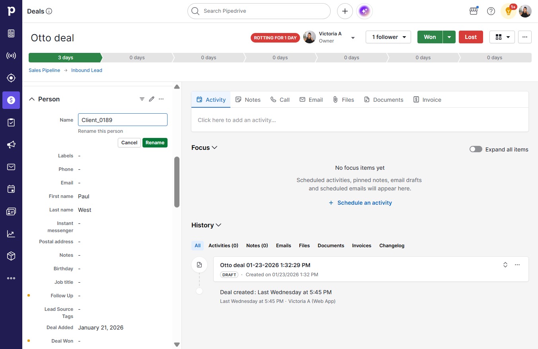
Task: Toggle Expand all items switch
Action: coord(476,149)
